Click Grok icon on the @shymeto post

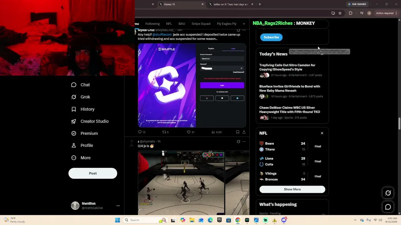(x=238, y=142)
